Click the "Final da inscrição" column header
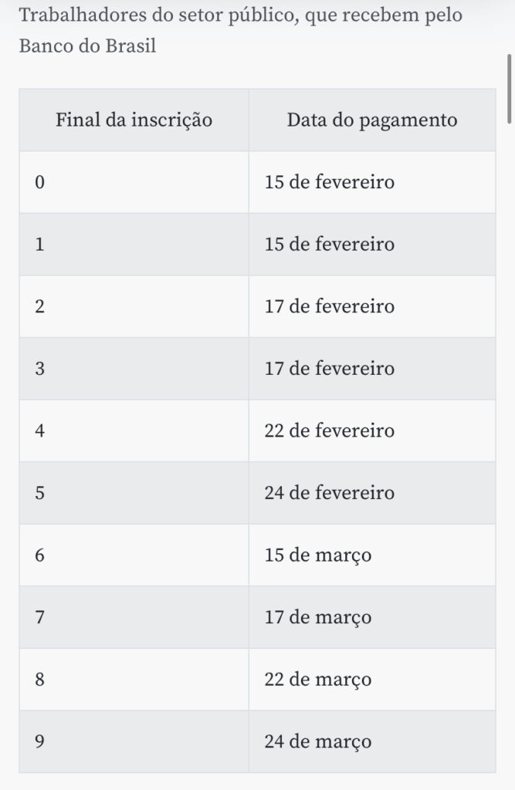 [x=134, y=120]
